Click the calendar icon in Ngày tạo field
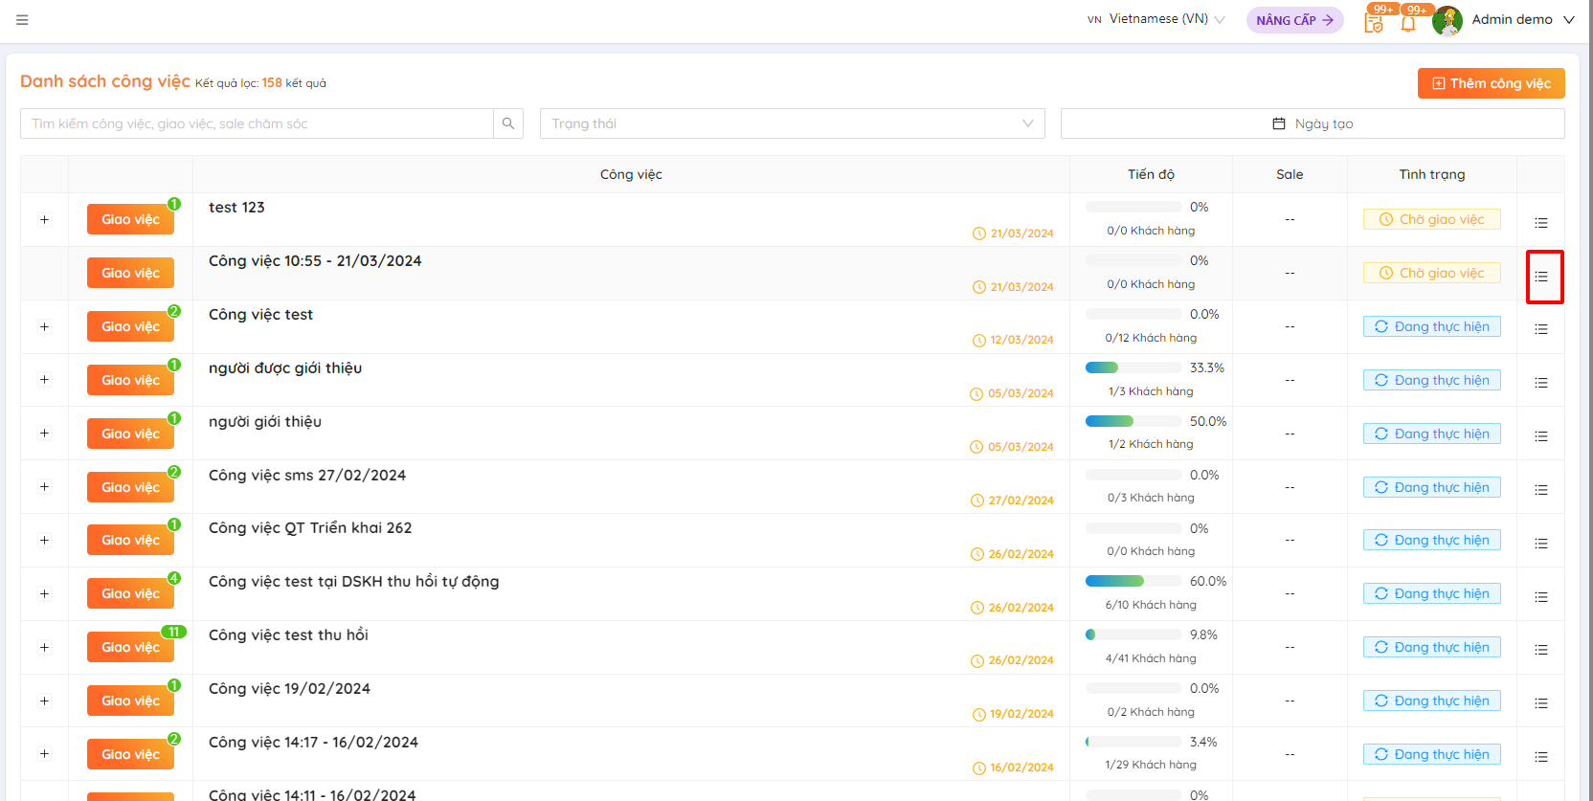This screenshot has height=801, width=1593. 1279,123
